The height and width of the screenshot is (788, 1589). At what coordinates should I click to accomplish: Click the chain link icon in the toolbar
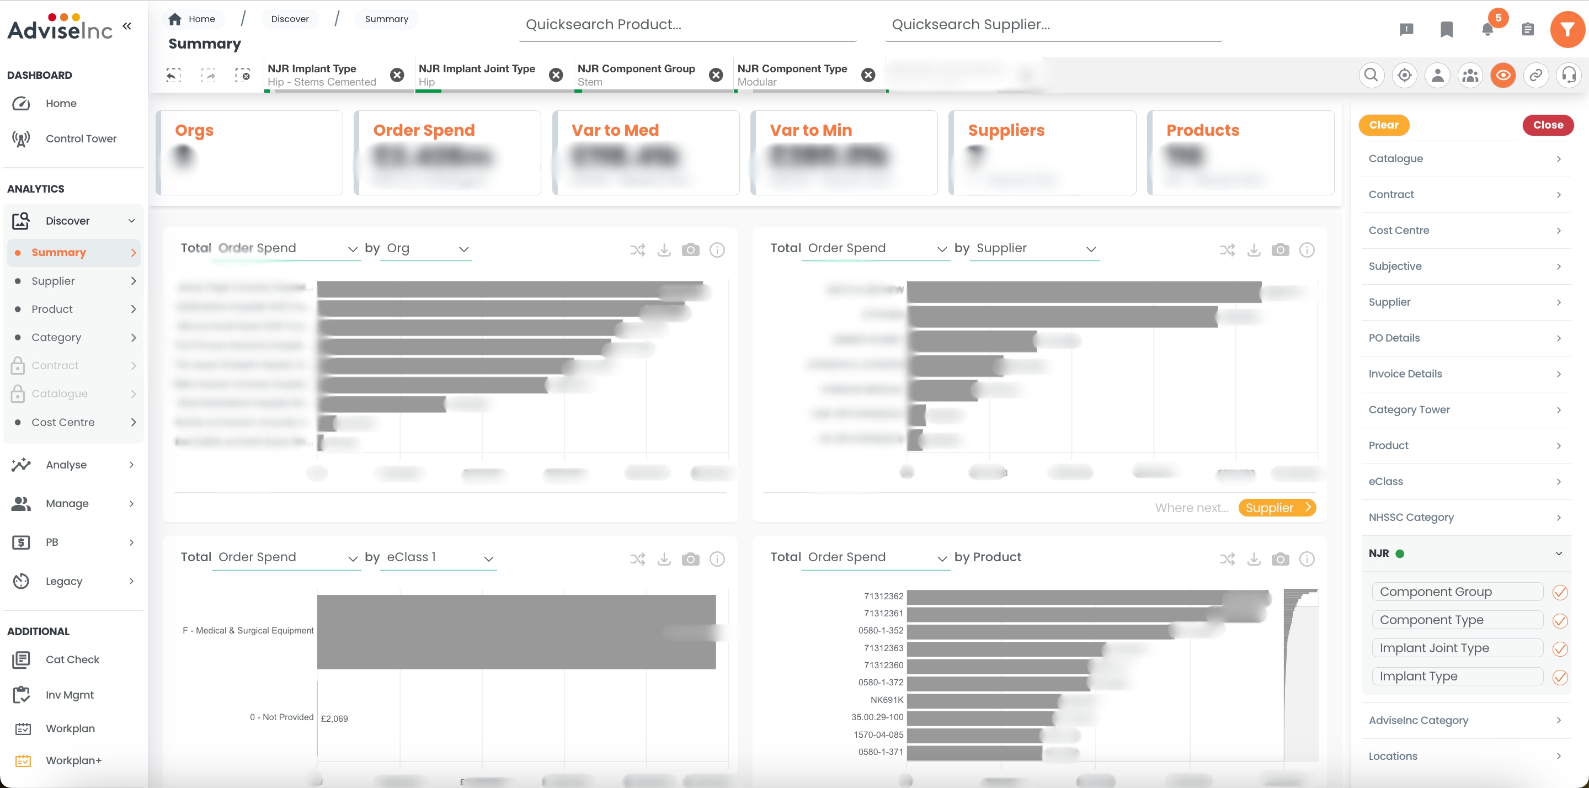point(1536,75)
